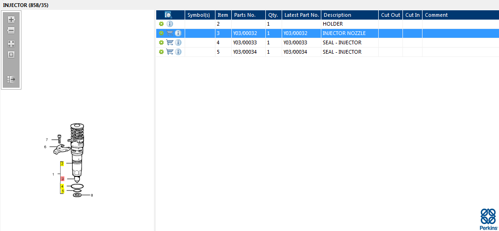Image resolution: width=499 pixels, height=231 pixels.
Task: Click gear icon for item 5 row
Action: point(161,52)
